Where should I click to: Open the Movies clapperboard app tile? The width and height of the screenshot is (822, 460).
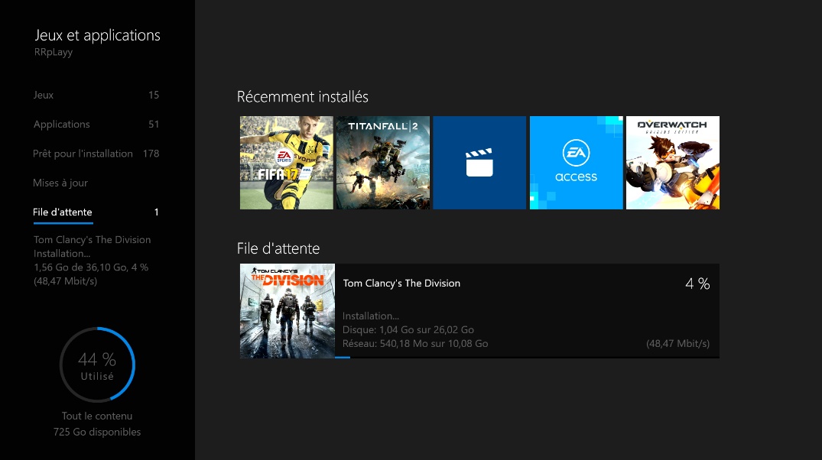point(479,163)
